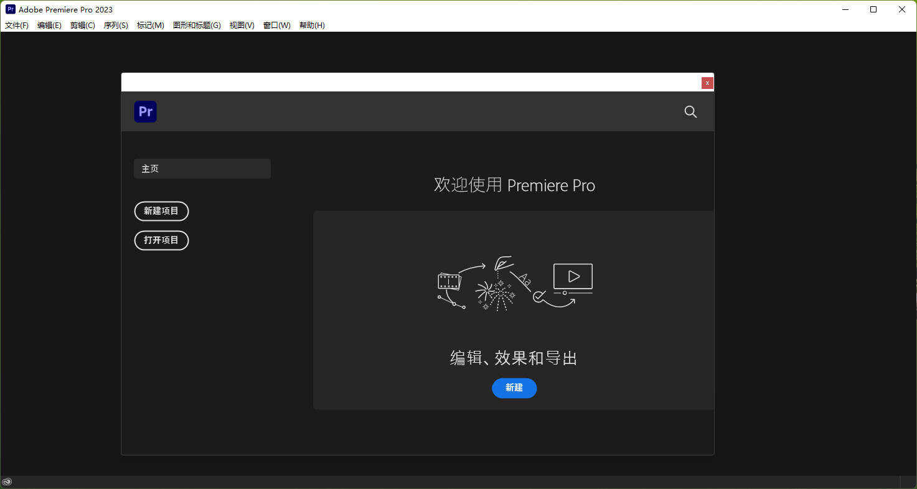Viewport: 917px width, 489px height.
Task: Open the 标记(M) menu
Action: pyautogui.click(x=151, y=26)
